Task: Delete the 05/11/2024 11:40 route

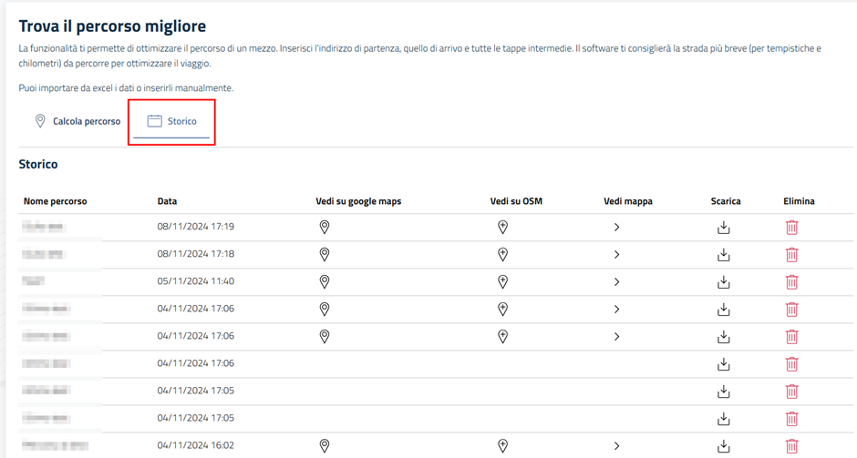Action: (791, 282)
